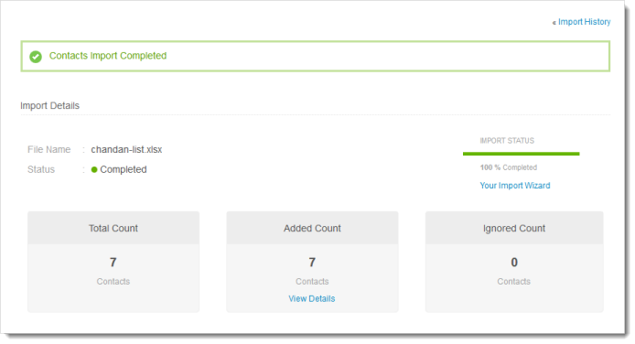Click the green success checkmark icon
The image size is (635, 344).
click(x=36, y=56)
